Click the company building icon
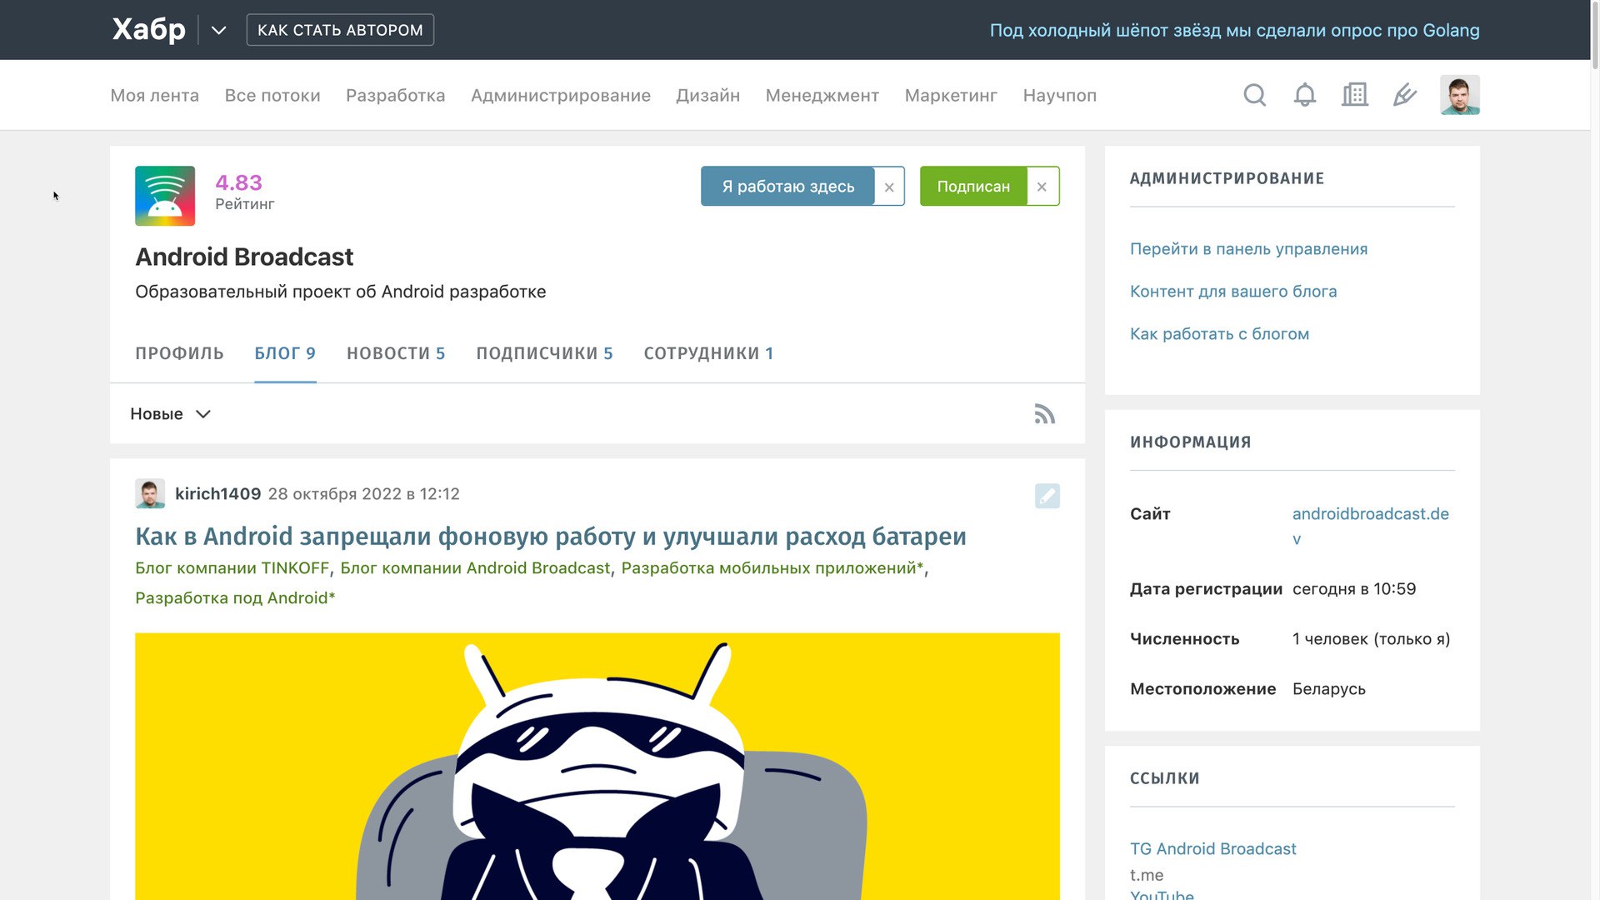1600x900 pixels. pos(1354,95)
